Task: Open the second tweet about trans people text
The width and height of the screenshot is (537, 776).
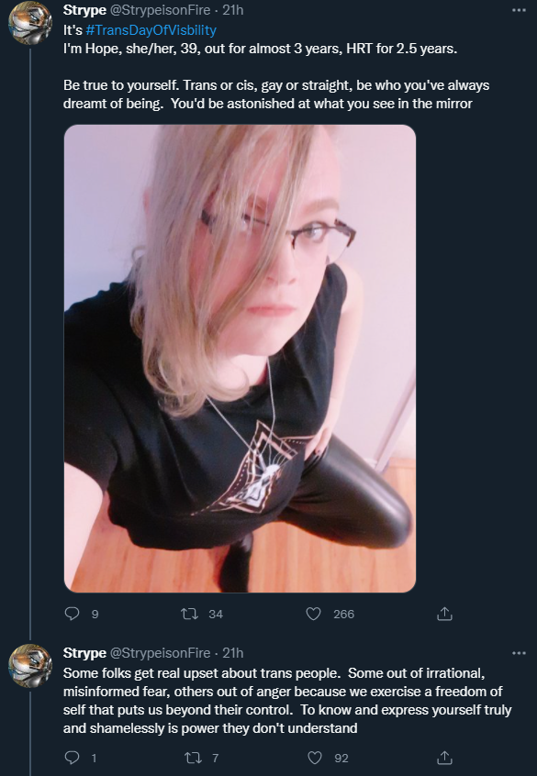Action: 287,701
